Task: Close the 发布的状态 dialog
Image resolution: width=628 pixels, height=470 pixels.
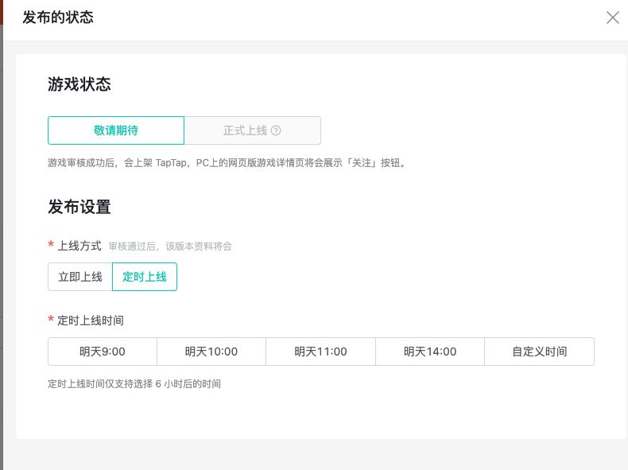Action: (x=612, y=17)
